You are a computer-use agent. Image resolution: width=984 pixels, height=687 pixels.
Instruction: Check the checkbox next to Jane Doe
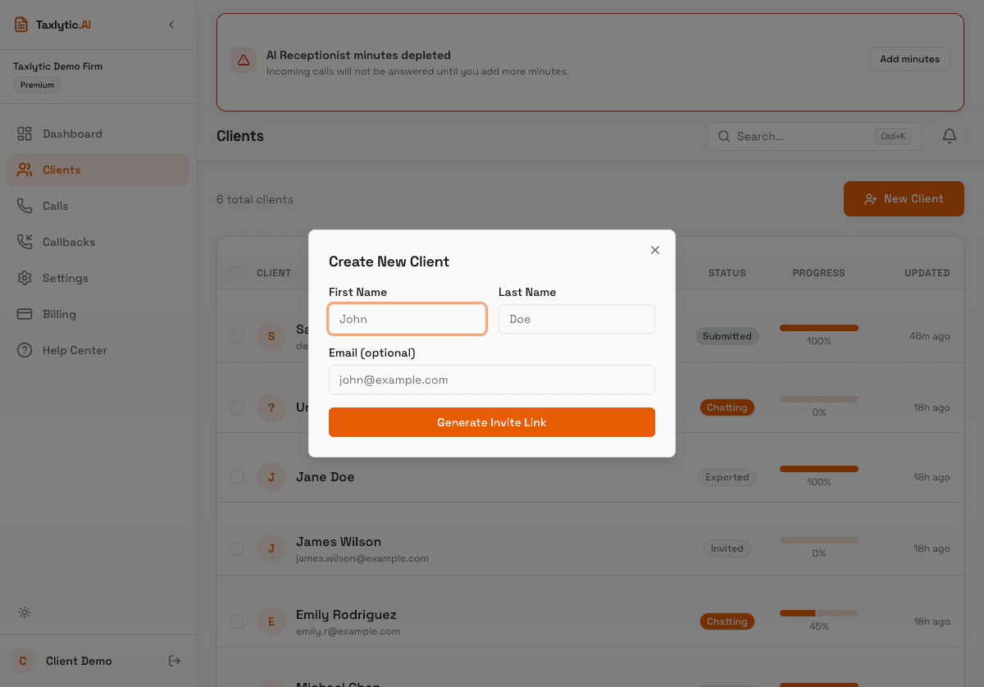point(237,477)
